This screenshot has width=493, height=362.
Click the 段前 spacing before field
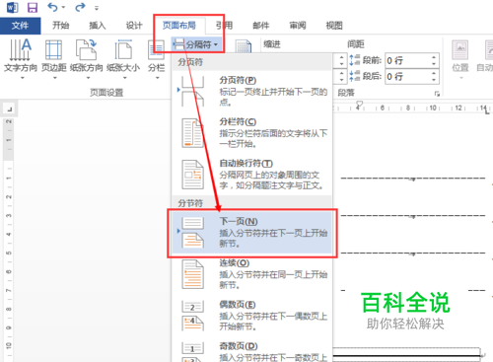point(407,60)
